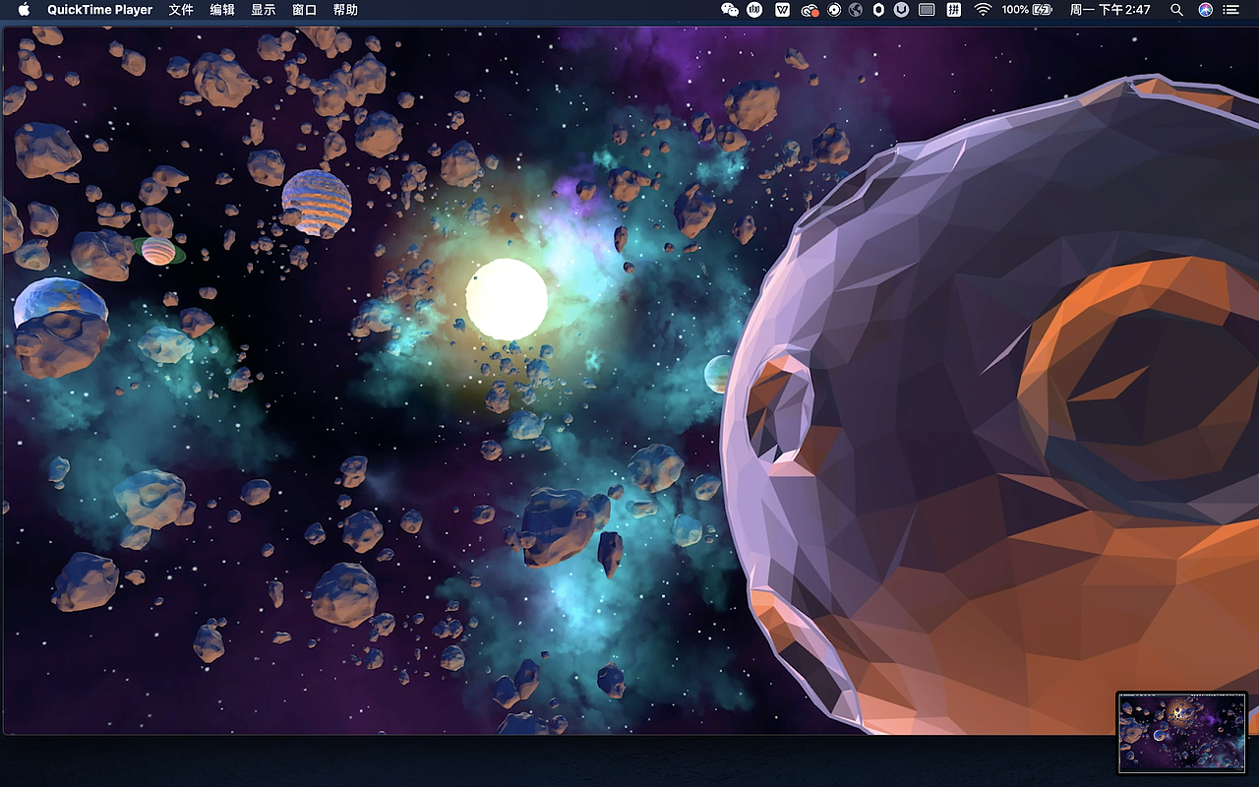1259x787 pixels.
Task: Open the 窗口 menu
Action: point(305,10)
